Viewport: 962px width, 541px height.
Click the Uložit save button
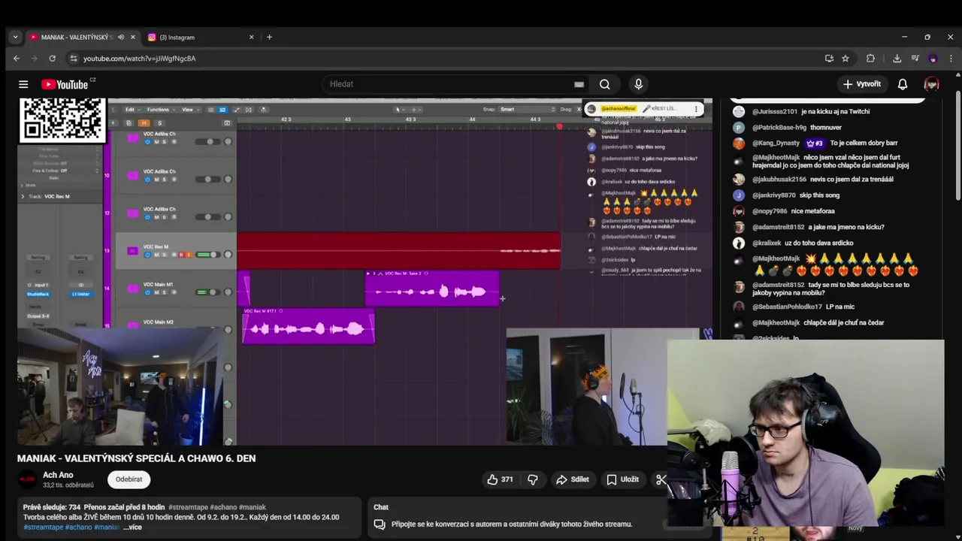coord(623,479)
